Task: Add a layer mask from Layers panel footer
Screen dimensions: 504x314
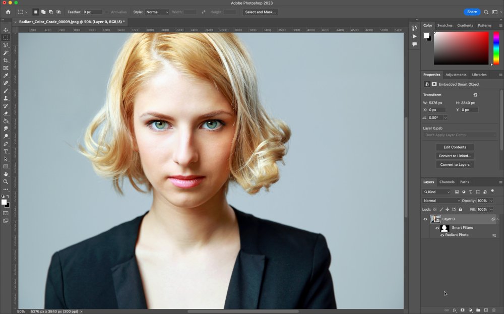Action: point(462,310)
